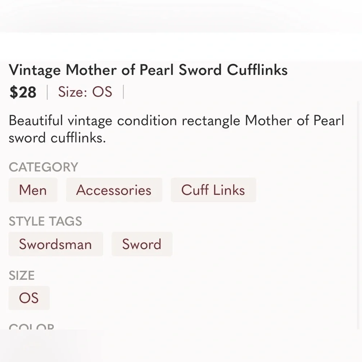Click the Beautiful vintage condition description text
The height and width of the screenshot is (362, 362).
click(x=176, y=129)
